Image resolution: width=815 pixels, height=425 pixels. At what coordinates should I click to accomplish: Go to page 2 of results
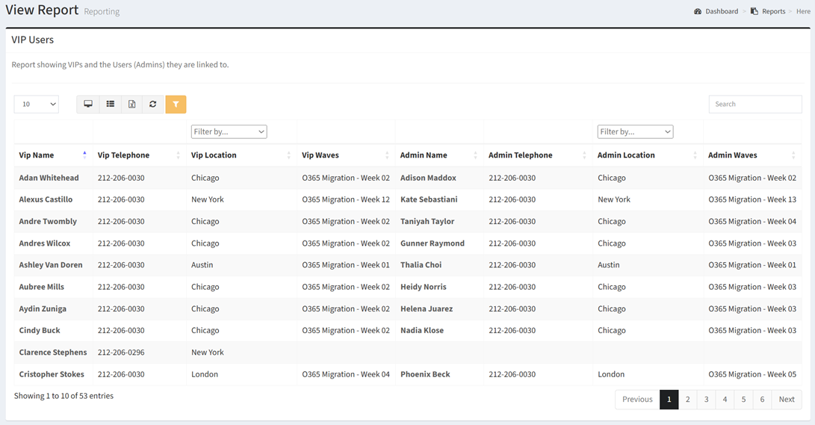click(688, 400)
